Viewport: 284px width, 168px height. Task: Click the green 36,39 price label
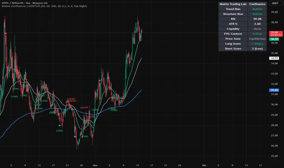click(274, 39)
